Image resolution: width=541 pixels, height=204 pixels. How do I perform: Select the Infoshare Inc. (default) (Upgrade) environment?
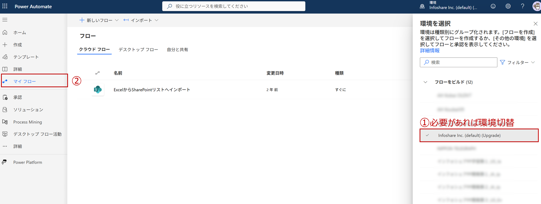click(469, 135)
